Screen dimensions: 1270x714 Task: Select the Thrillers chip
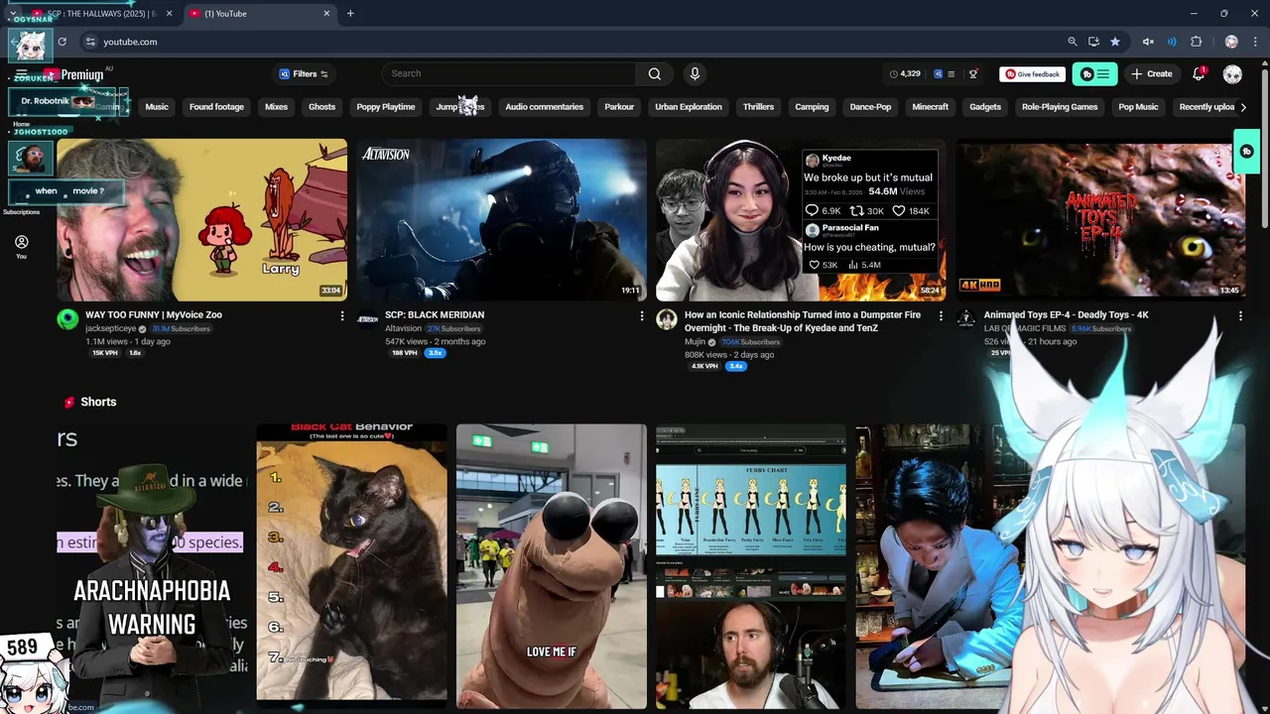point(758,106)
